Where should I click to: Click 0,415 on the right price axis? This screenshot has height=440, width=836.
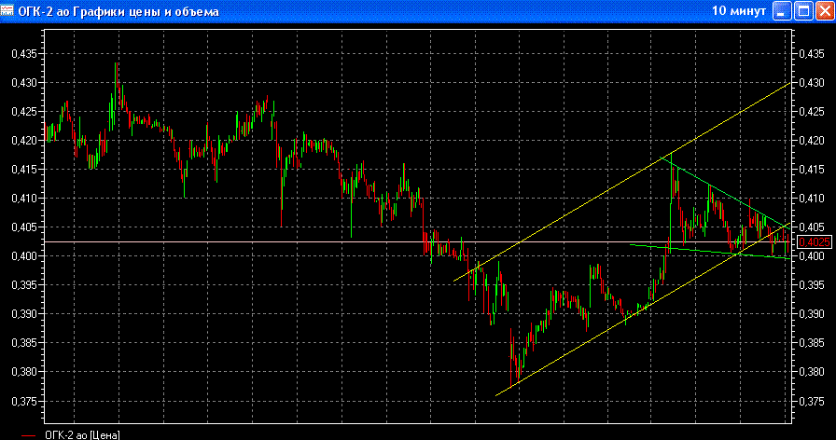(812, 170)
